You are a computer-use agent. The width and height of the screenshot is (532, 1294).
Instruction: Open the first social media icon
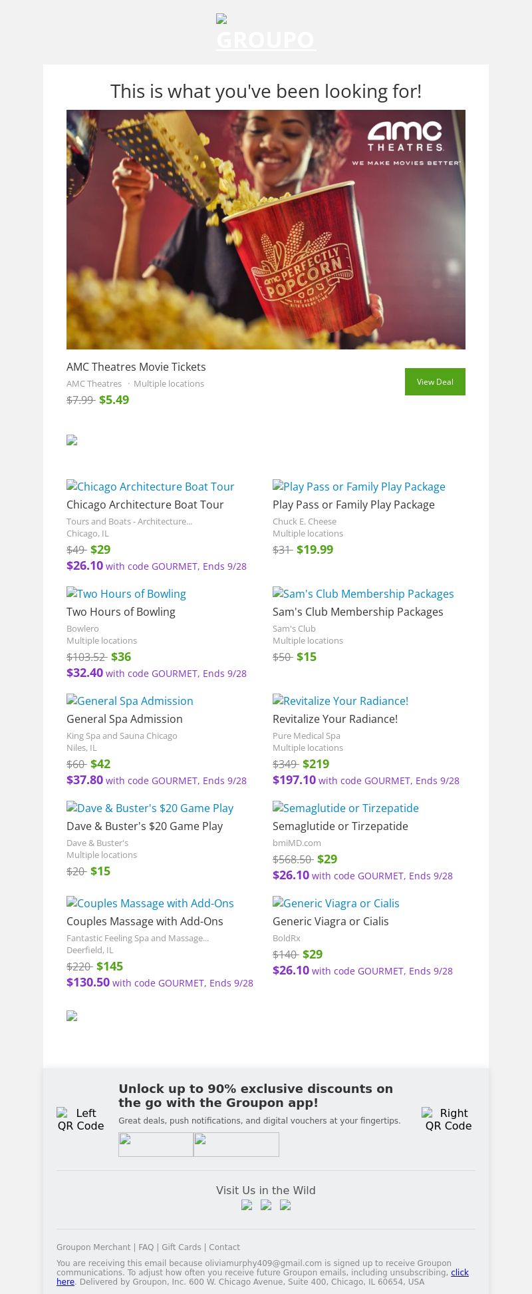tap(247, 1205)
